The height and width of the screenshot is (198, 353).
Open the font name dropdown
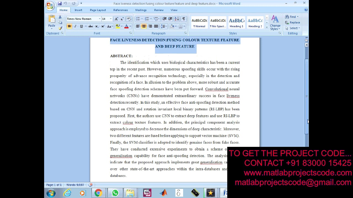[x=100, y=19]
